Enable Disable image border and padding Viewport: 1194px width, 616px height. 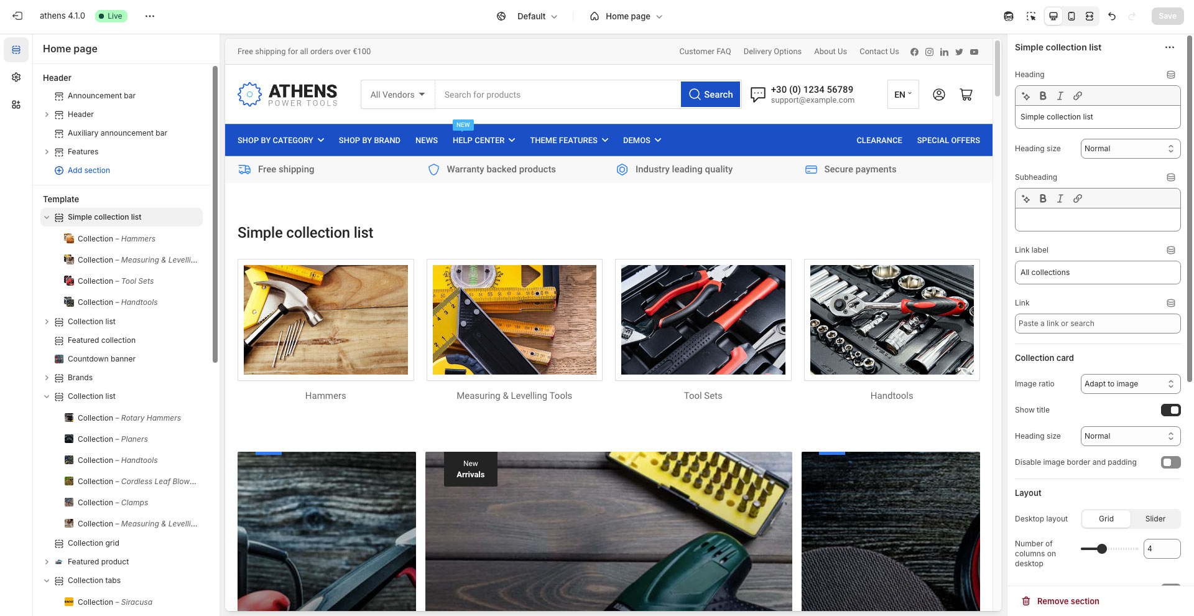(x=1170, y=462)
